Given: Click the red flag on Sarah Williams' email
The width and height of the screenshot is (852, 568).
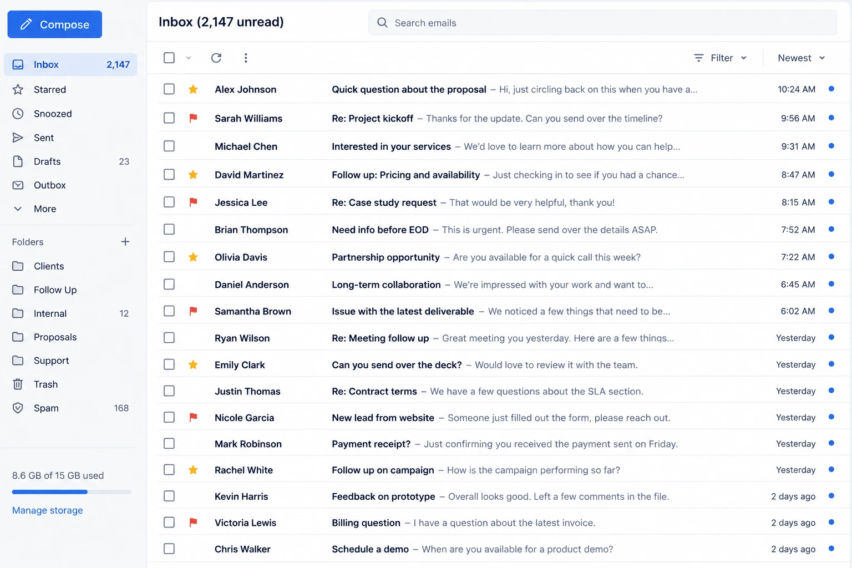Looking at the screenshot, I should pyautogui.click(x=193, y=118).
